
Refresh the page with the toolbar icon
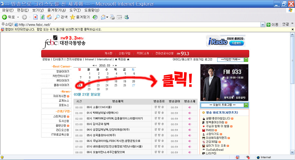[42, 17]
